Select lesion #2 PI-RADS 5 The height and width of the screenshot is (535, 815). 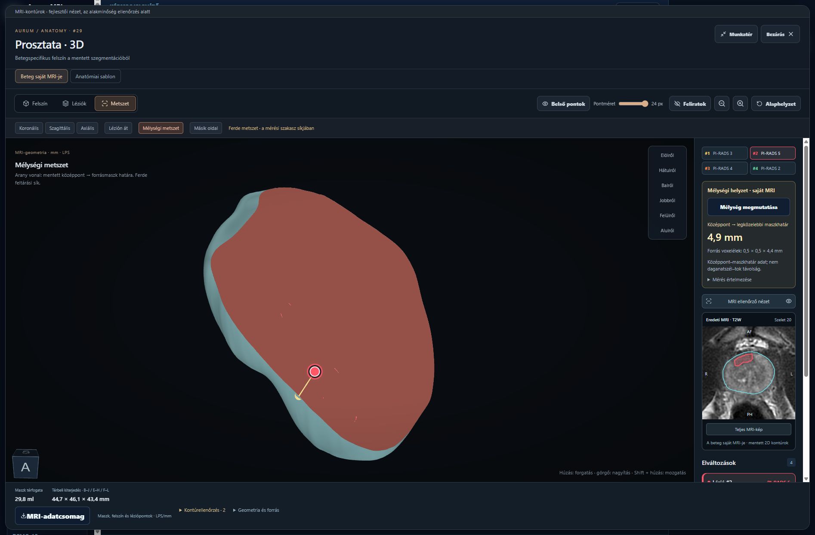click(x=772, y=153)
